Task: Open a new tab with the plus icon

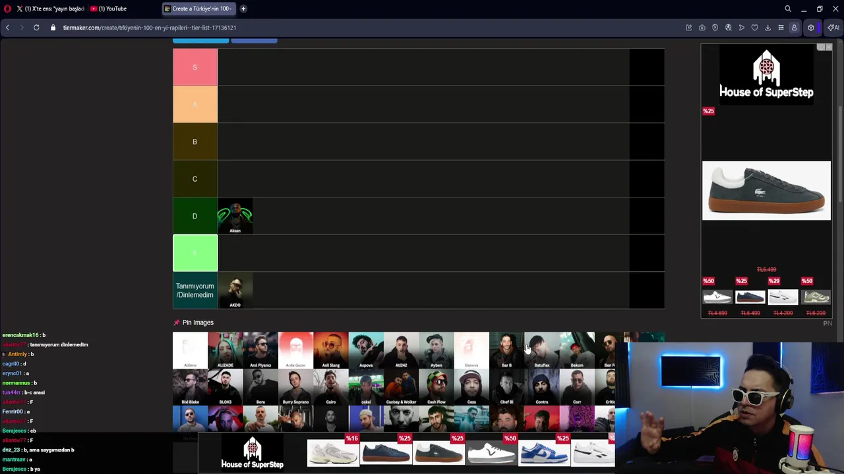Action: (243, 9)
